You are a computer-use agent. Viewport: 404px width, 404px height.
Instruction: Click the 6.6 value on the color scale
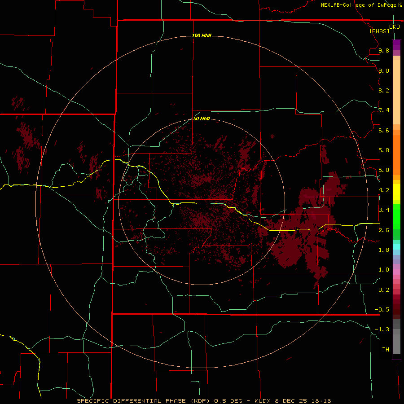(x=384, y=130)
